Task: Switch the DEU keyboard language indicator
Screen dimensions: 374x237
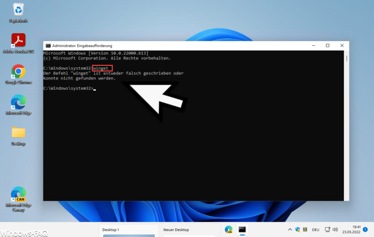Action: pos(315,229)
